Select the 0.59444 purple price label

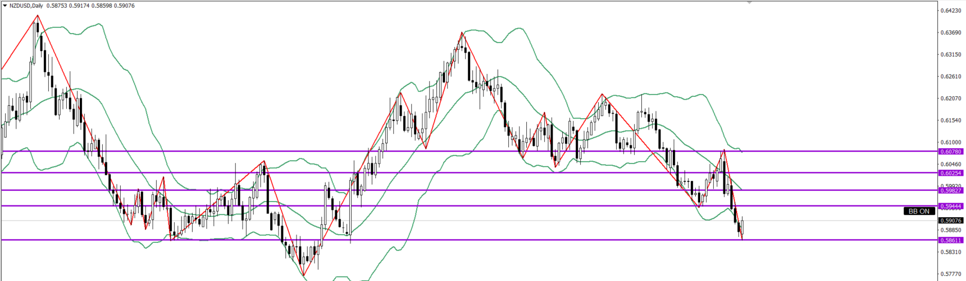(951, 207)
